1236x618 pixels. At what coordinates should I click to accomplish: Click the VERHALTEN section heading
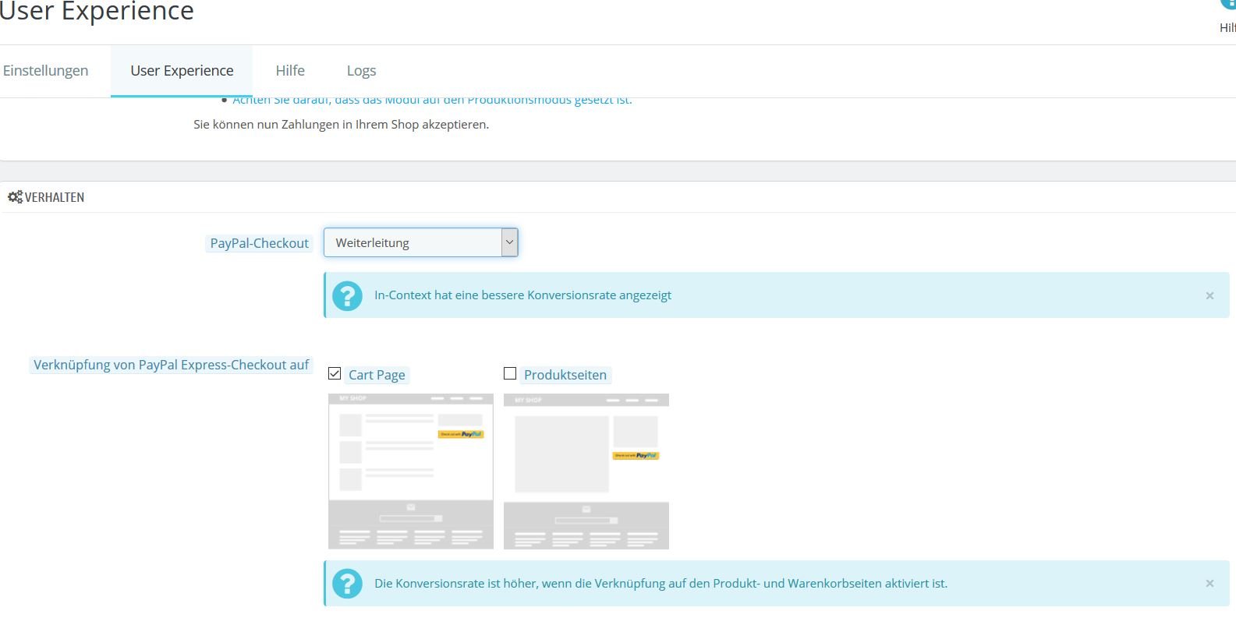[55, 197]
